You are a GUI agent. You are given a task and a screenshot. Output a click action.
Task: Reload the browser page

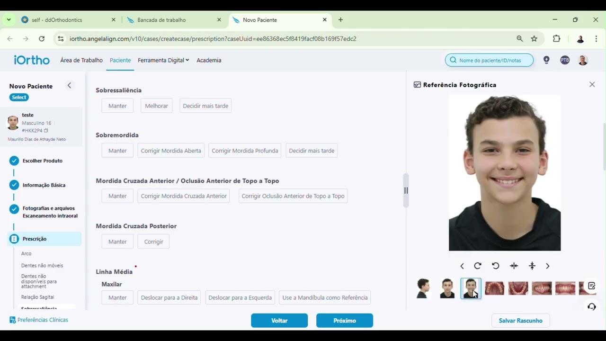click(x=42, y=39)
